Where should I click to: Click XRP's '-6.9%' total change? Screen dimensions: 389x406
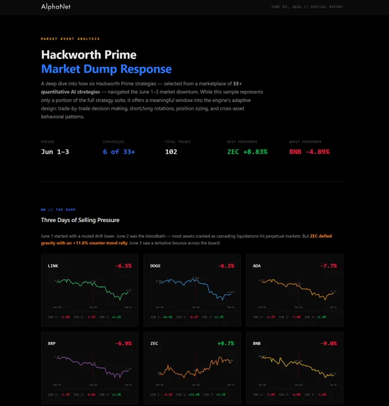pyautogui.click(x=123, y=343)
